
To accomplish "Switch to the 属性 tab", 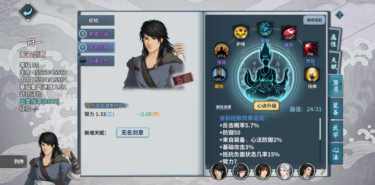I will (334, 41).
